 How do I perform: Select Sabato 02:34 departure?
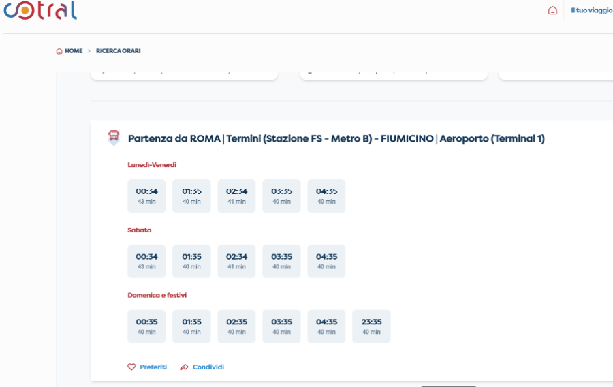(236, 261)
